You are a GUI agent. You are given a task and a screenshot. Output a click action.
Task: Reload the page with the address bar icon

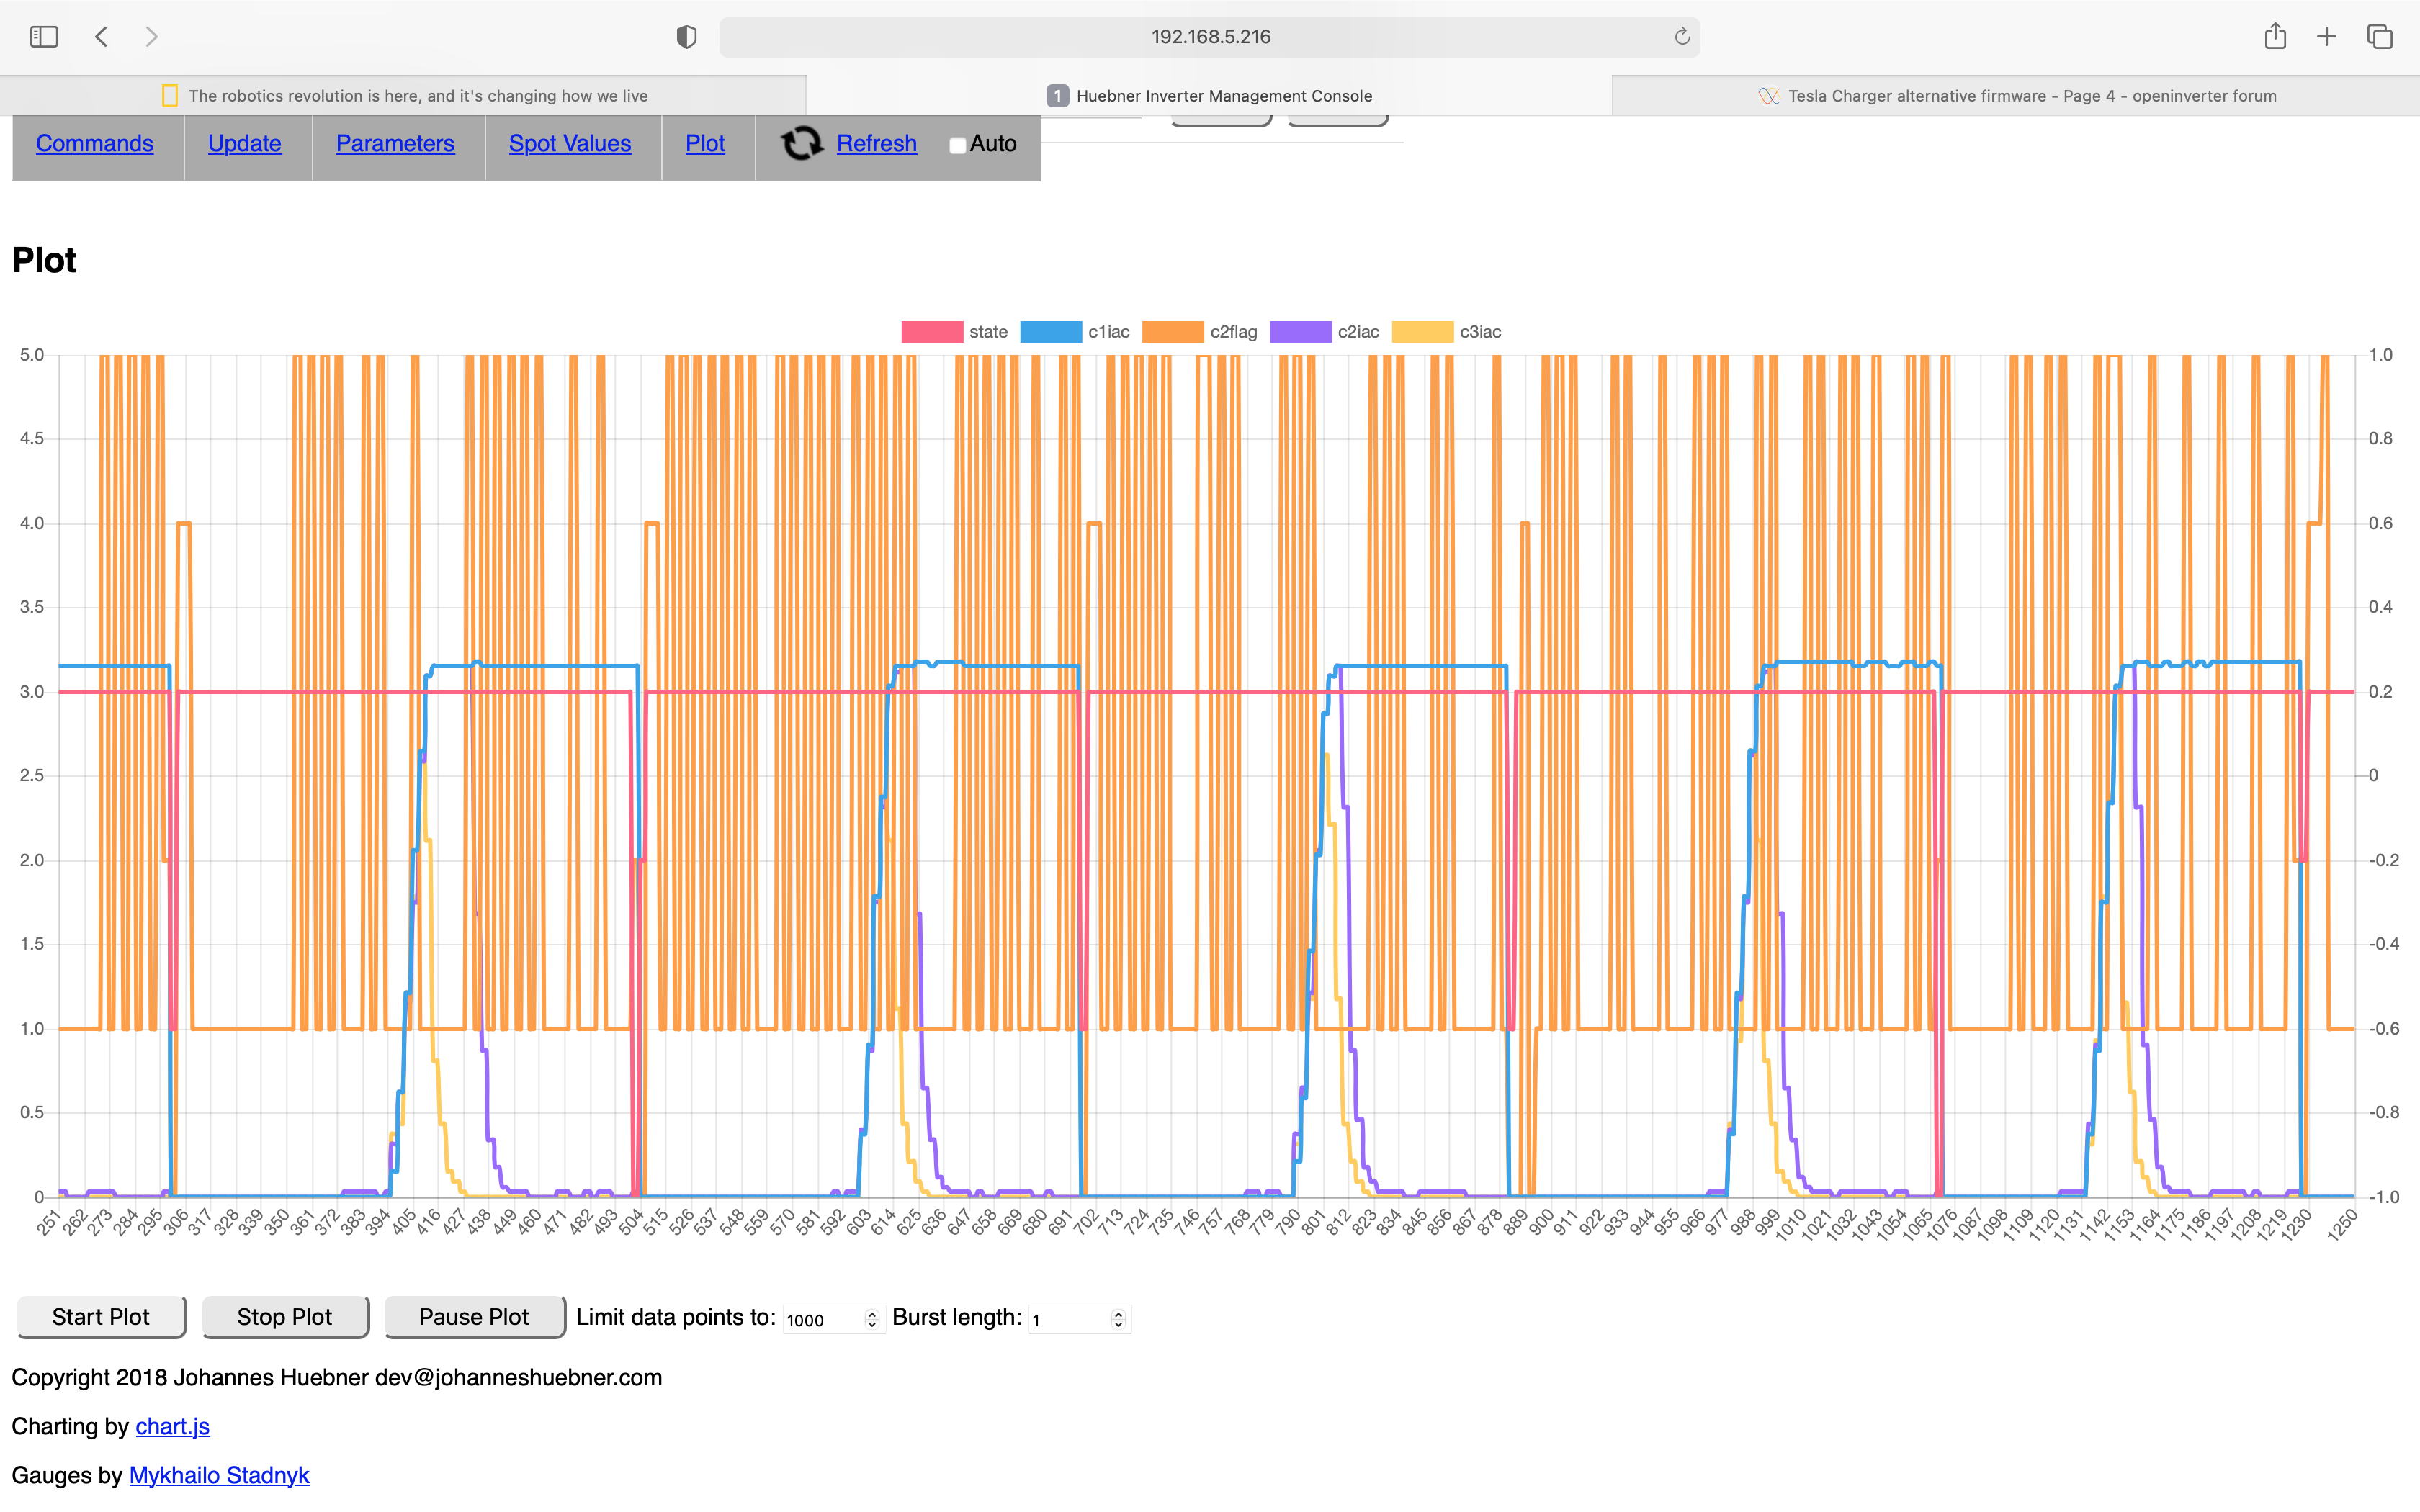coord(1682,37)
